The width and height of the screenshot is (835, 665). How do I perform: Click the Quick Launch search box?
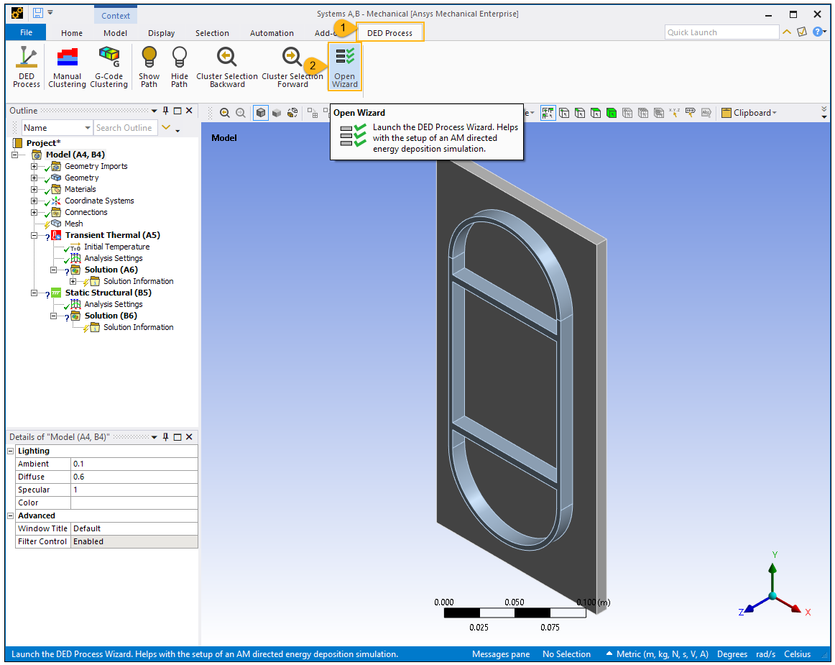[x=721, y=32]
